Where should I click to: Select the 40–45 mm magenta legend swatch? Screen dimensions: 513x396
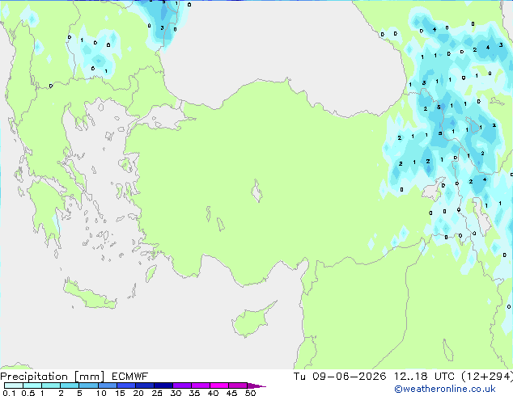(219, 385)
